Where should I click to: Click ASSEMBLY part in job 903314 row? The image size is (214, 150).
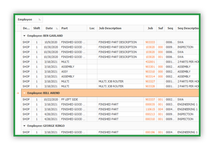coord(68,77)
